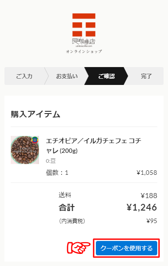Open the エチオピア／イルガチェフェ コチャレ product title
Screen dimensions: 168x266
point(94,146)
